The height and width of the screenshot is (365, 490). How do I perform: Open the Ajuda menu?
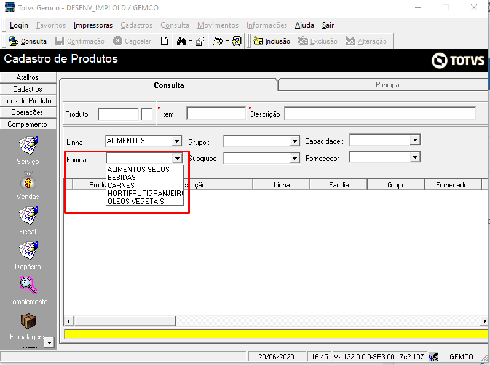[304, 25]
